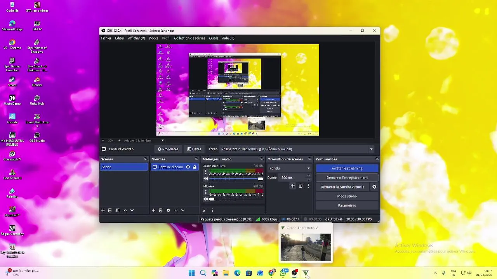Move source down arrow in Sources panel
The height and width of the screenshot is (279, 497).
[x=182, y=210]
